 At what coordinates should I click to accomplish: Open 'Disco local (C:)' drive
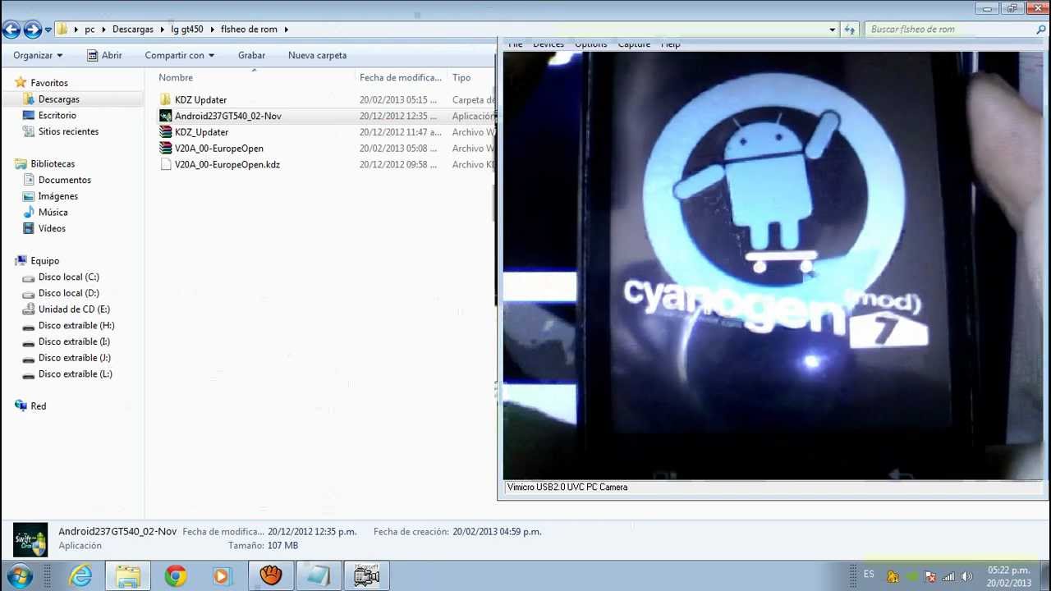click(x=68, y=277)
